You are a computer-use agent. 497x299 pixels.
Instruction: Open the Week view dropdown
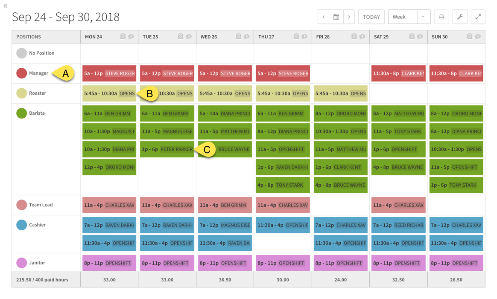(423, 17)
